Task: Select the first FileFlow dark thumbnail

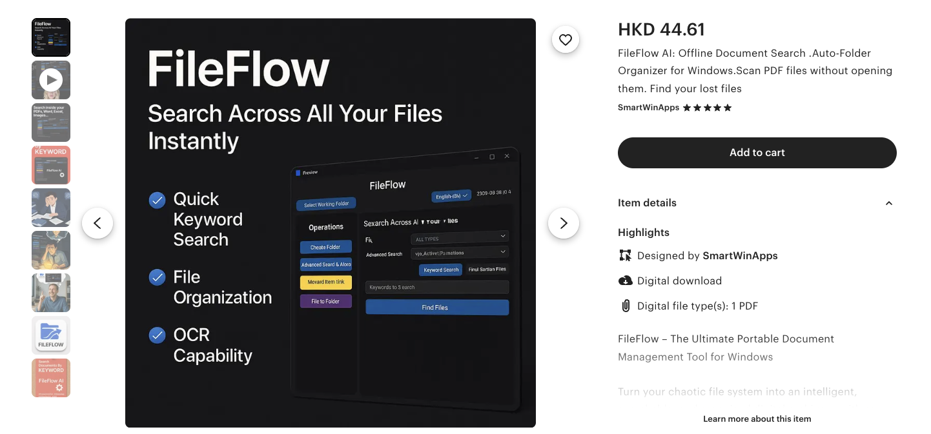Action: (51, 37)
